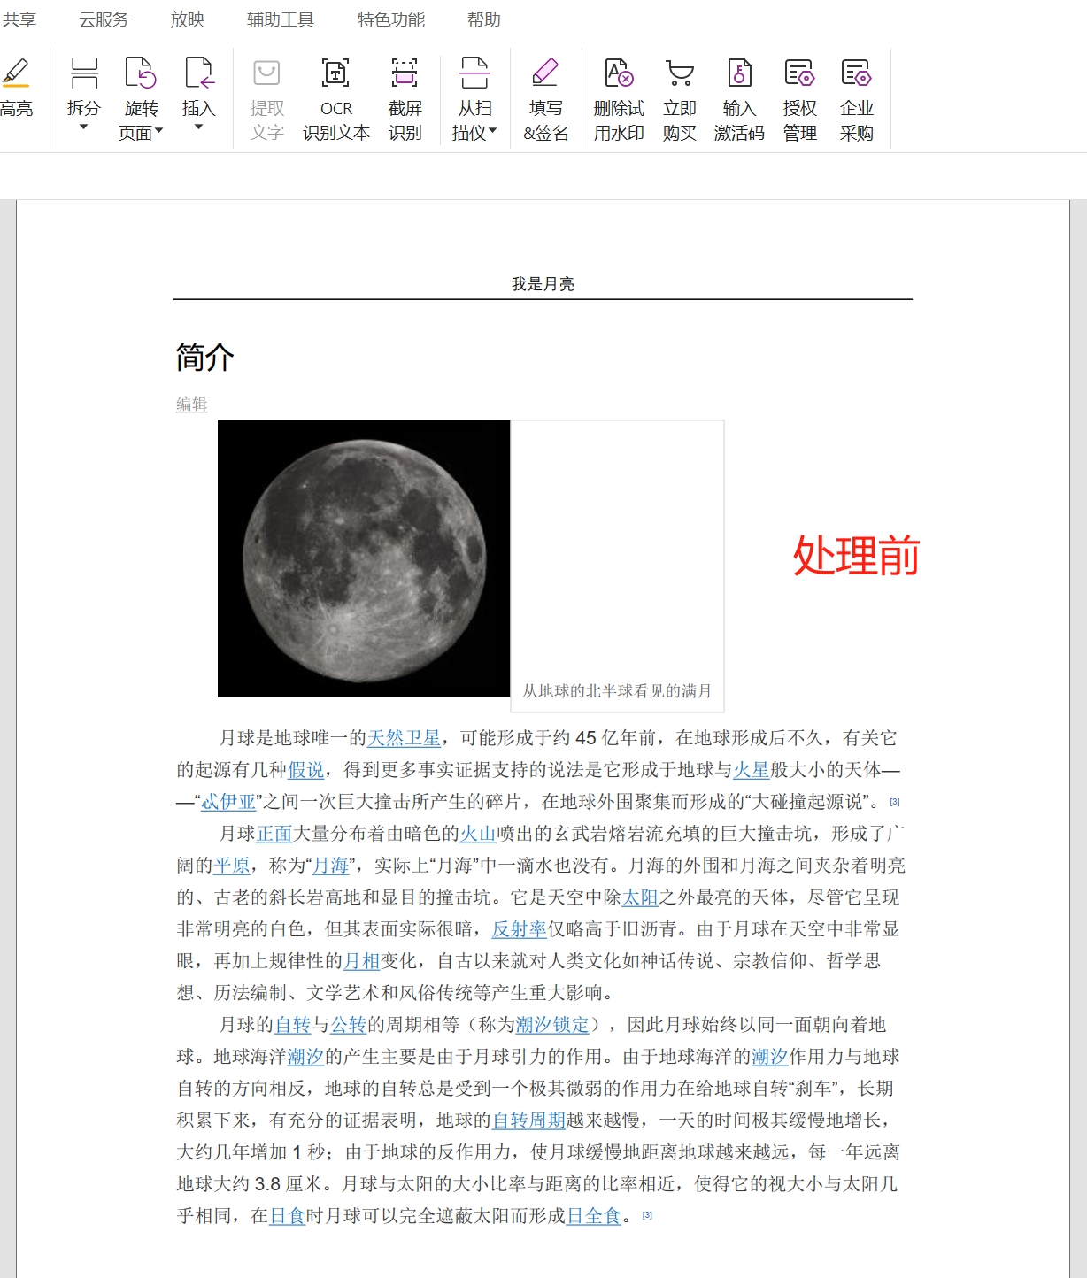Switch to the Cloud Services (云服务) tab
The image size is (1087, 1278).
tap(100, 19)
